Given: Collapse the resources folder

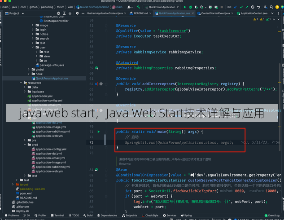Looking at the screenshot, I should 21,83.
